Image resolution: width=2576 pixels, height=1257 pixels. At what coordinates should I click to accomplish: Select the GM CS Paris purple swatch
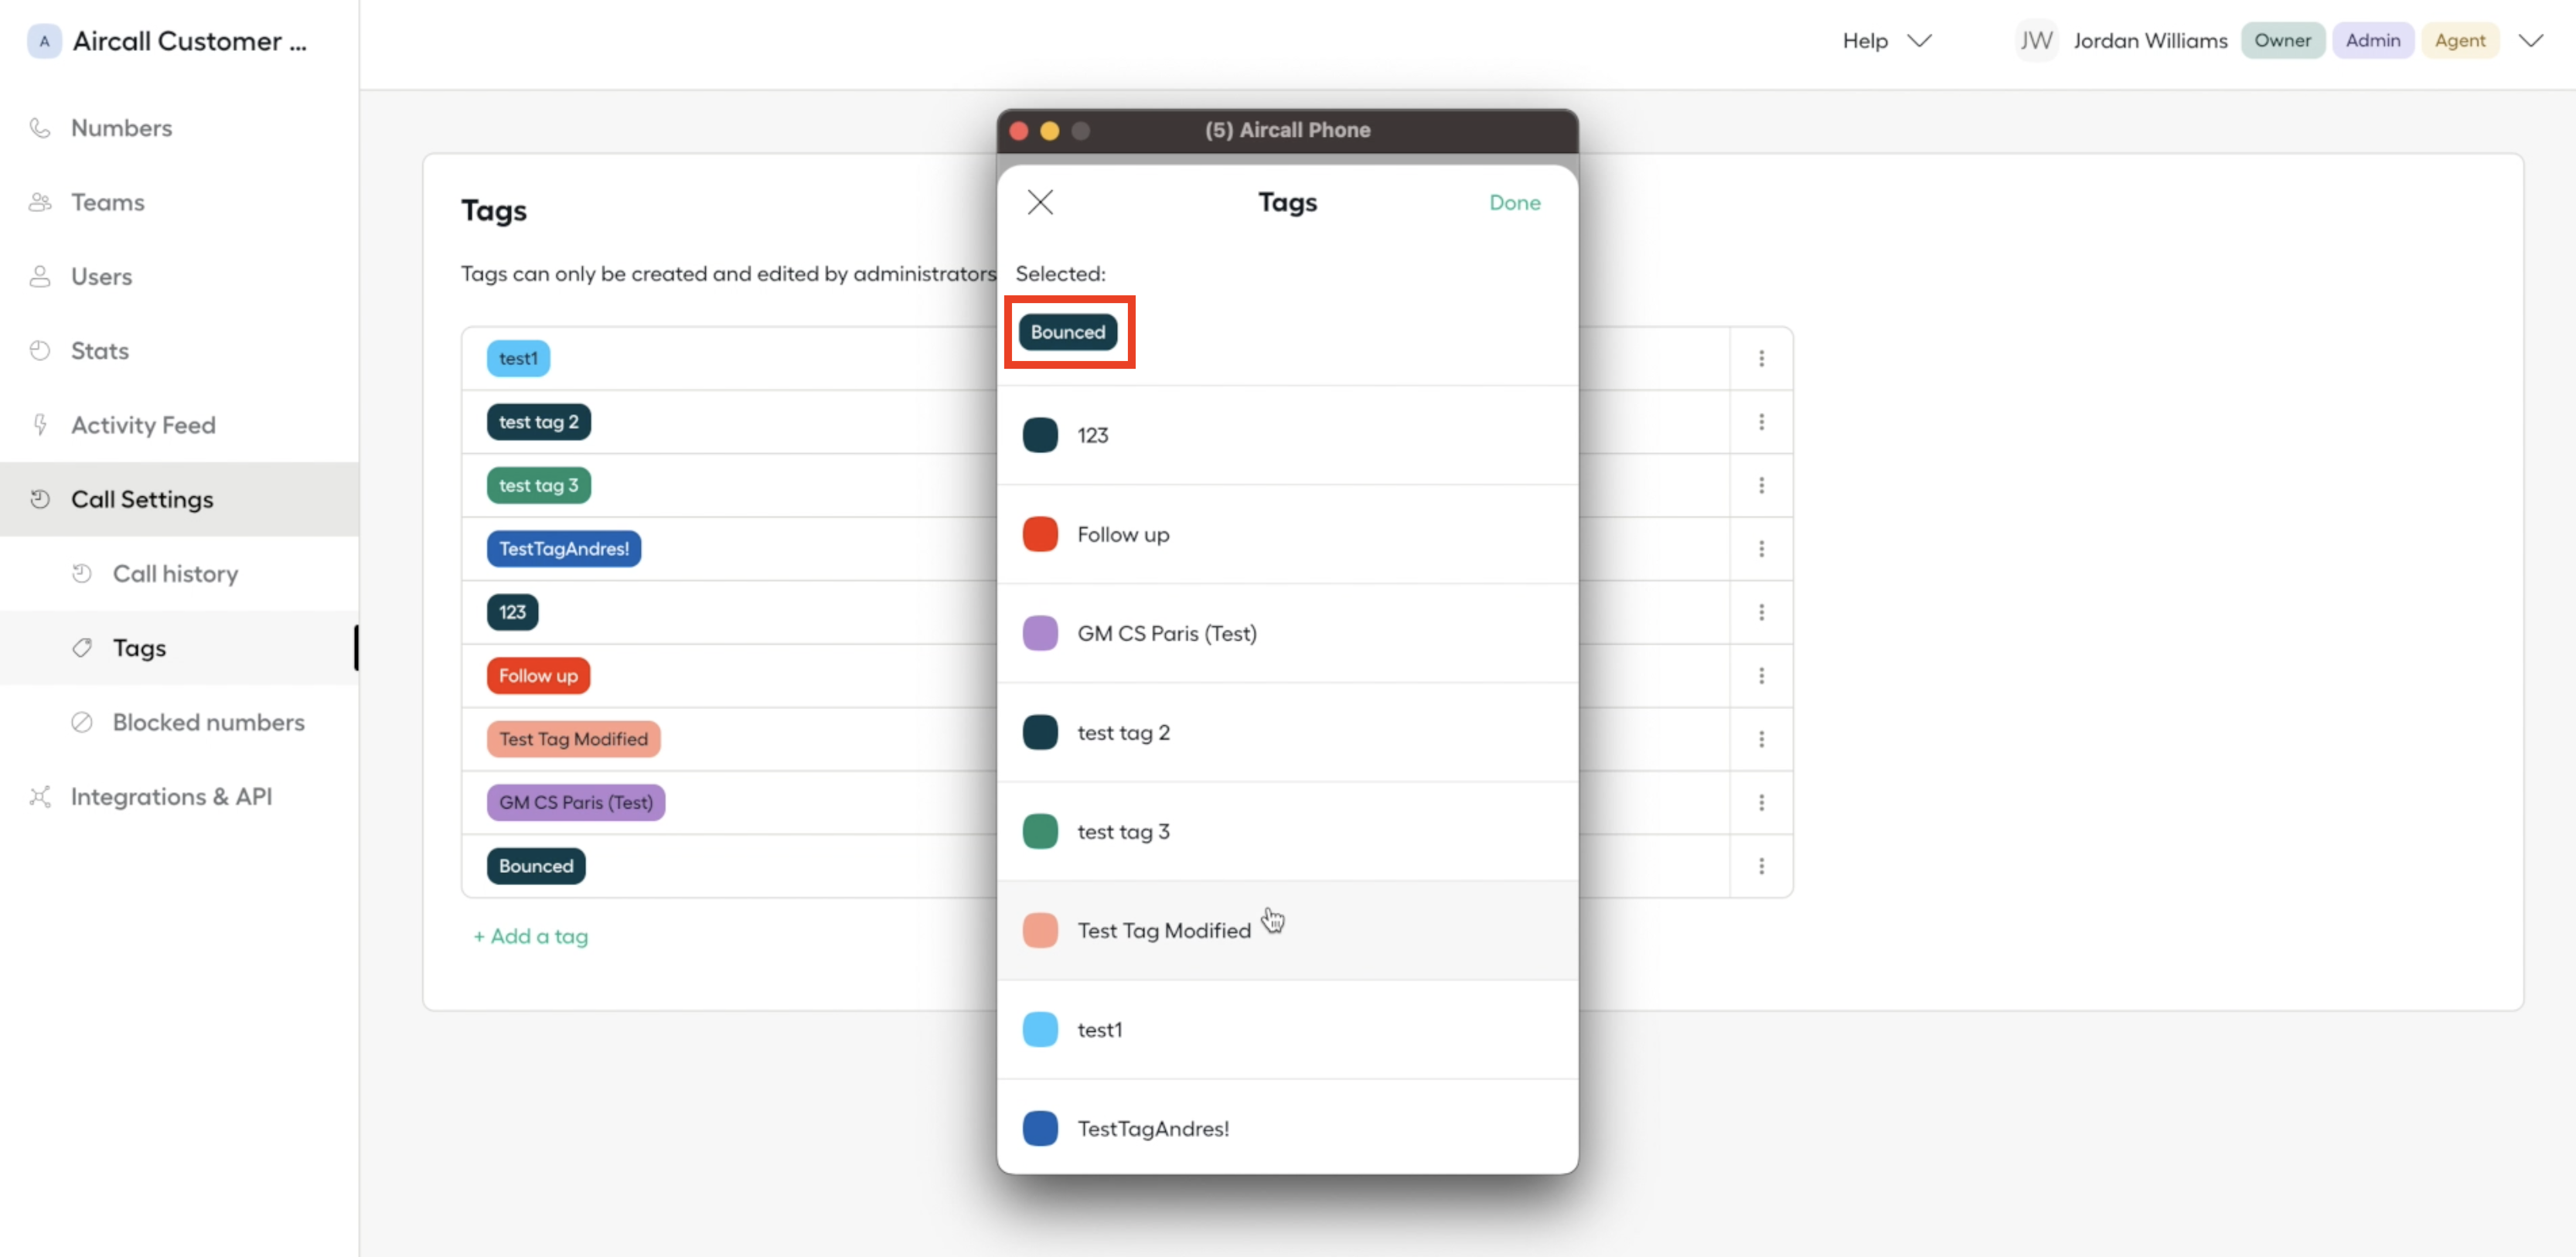[1040, 633]
